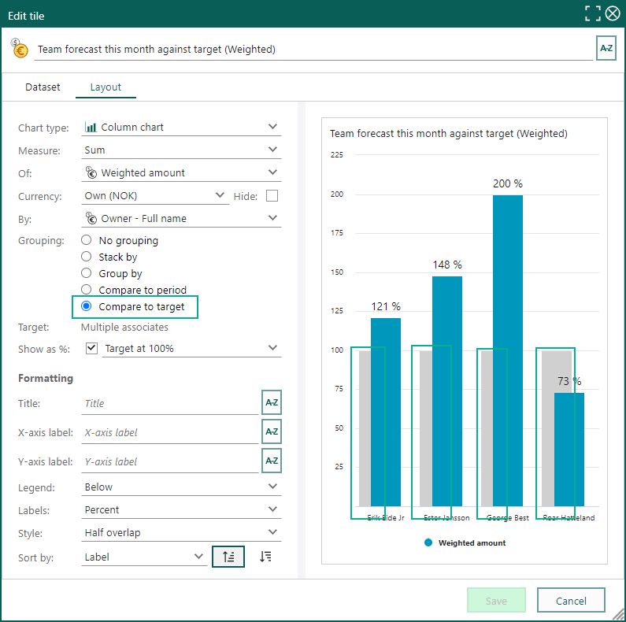
Task: Click the 121 % blue bar for Erik Eide Jr
Action: pyautogui.click(x=386, y=412)
